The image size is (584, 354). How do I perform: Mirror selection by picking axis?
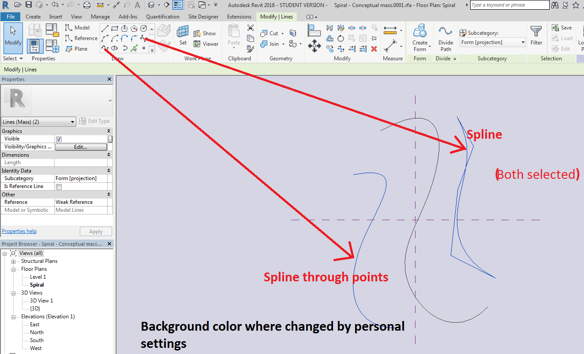(x=330, y=28)
